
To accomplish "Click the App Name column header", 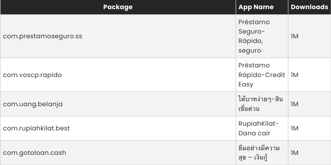I will [256, 7].
